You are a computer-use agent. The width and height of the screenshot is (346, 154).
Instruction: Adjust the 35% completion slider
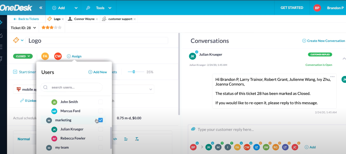click(134, 72)
